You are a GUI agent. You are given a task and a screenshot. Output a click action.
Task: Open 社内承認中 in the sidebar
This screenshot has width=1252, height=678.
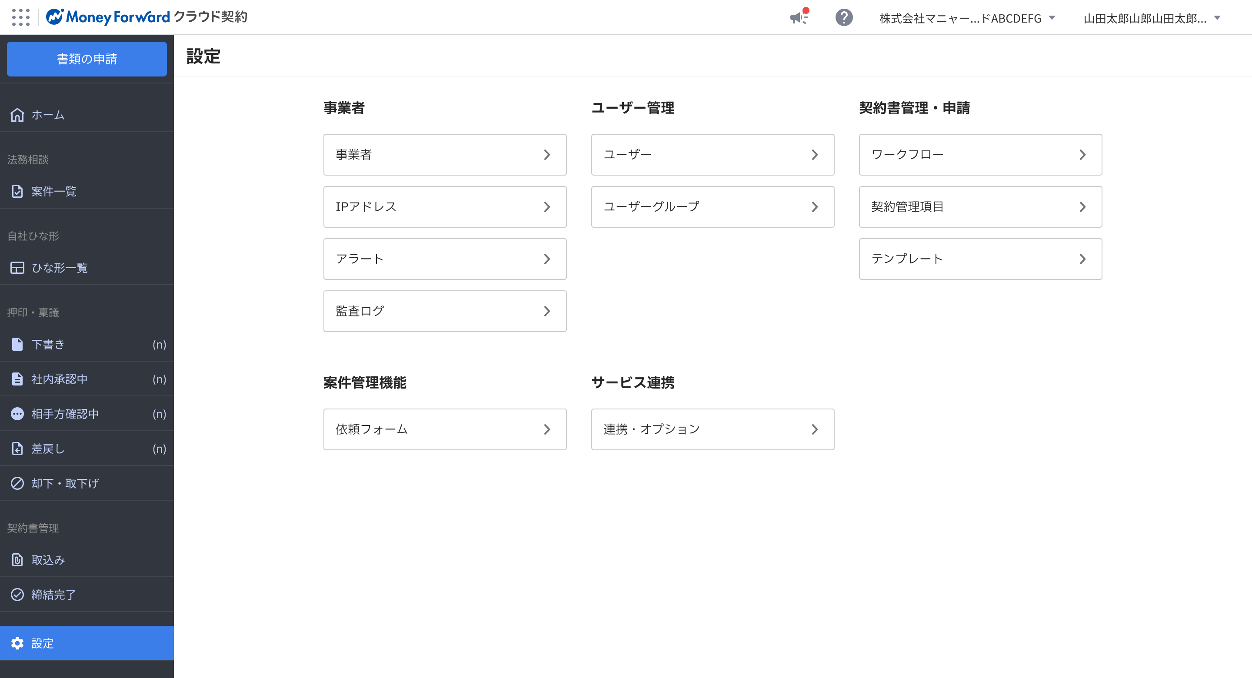coord(87,379)
